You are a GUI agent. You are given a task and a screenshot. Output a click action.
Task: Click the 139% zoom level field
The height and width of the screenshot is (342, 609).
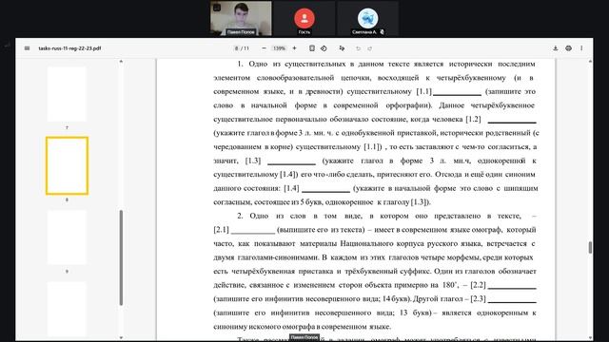click(279, 48)
